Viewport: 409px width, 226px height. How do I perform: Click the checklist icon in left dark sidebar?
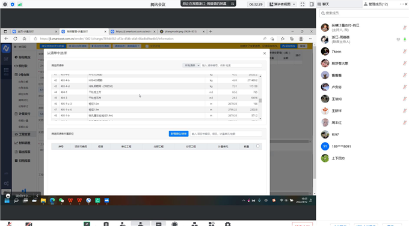point(6,59)
